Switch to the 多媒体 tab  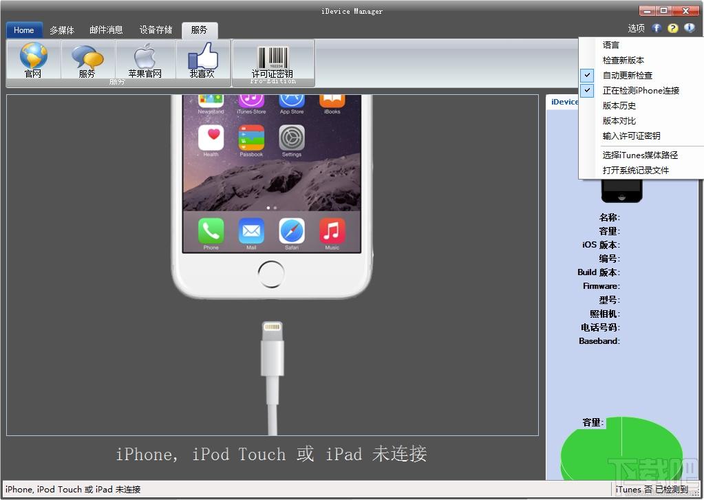point(62,30)
